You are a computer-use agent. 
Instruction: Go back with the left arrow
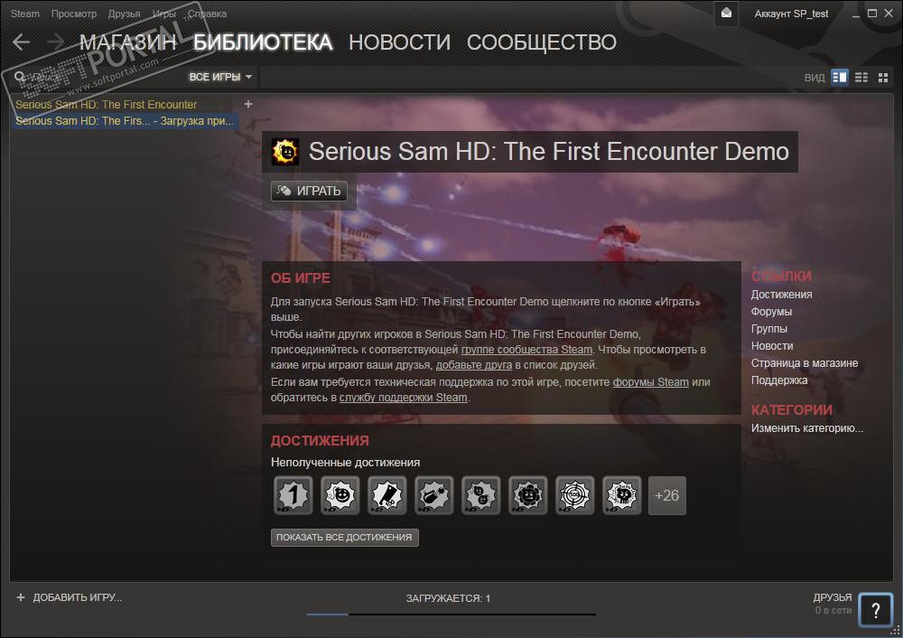[22, 42]
